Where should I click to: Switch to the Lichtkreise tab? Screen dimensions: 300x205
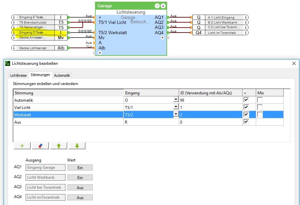18,75
